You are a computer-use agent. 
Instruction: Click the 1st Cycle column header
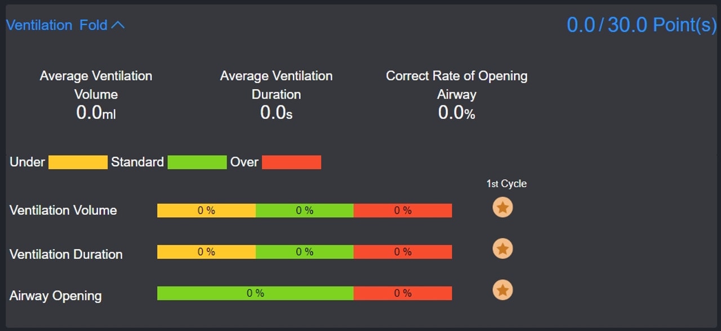pyautogui.click(x=506, y=184)
